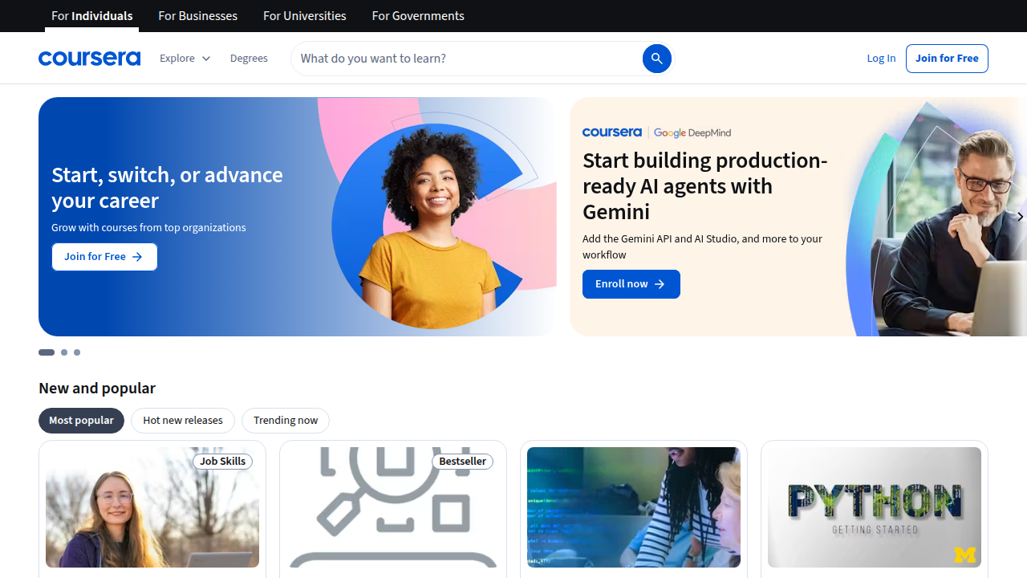Open the course card showing two people coding

click(x=634, y=509)
